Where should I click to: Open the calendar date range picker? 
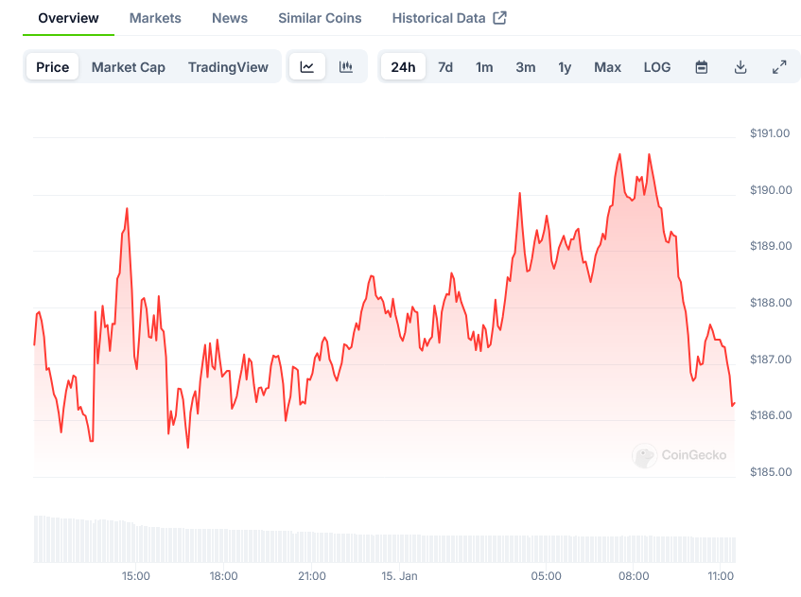(702, 67)
